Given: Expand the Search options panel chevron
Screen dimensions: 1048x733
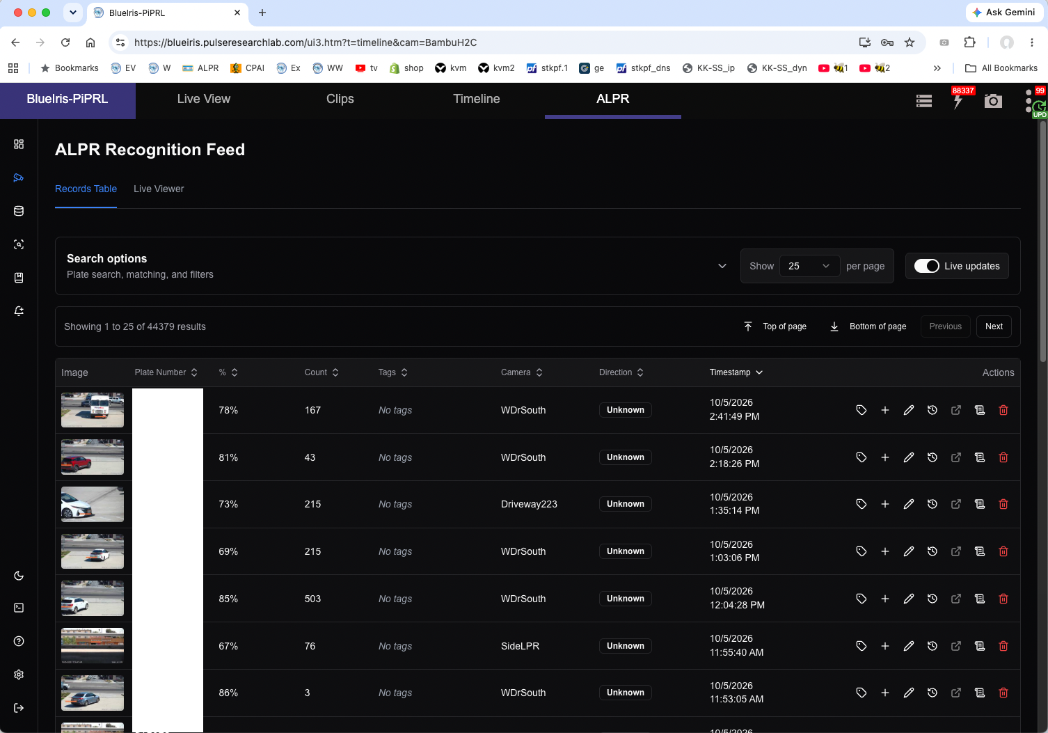Looking at the screenshot, I should (x=722, y=266).
